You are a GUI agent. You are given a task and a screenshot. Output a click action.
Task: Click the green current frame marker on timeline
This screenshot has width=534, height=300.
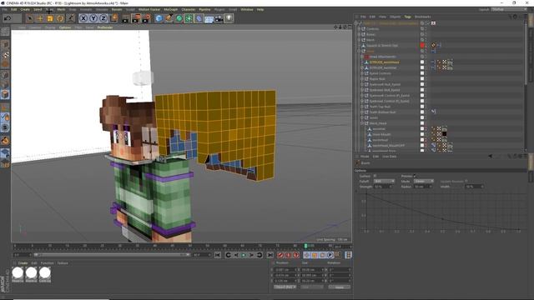306,246
